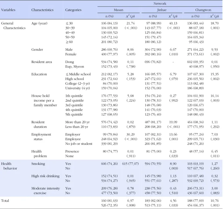Select the value '517 (67.76)'
The width and height of the screenshot is (224, 209).
[196, 168]
